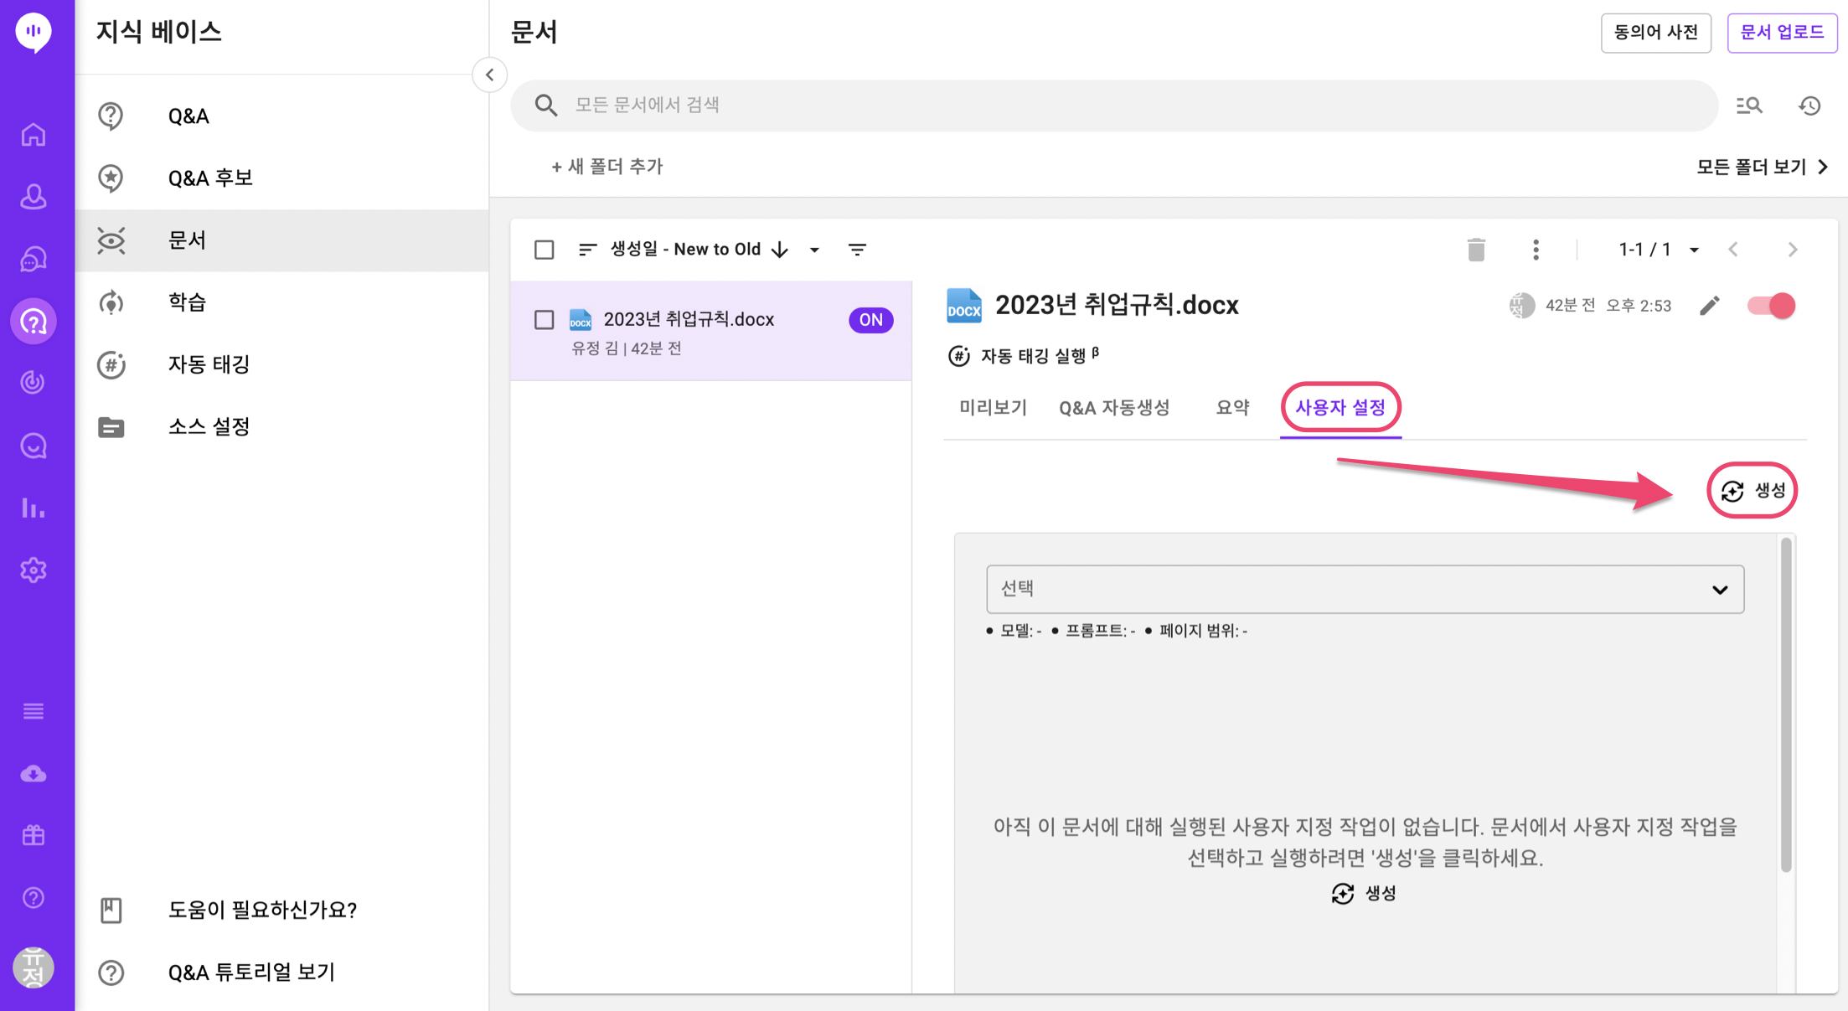Viewport: 1848px width, 1011px height.
Task: Open the three-dot more options menu
Action: pos(1536,250)
